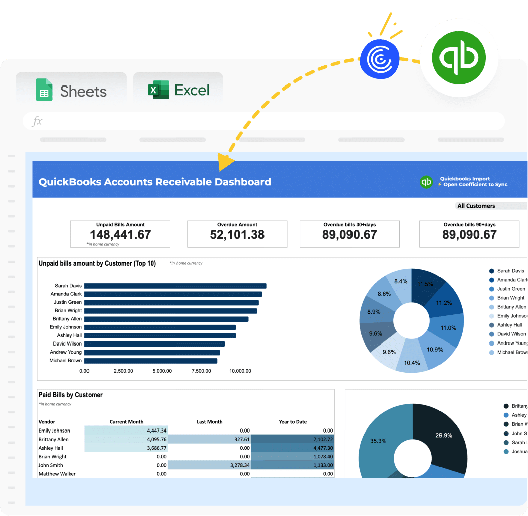
Task: Click the Paid Bills by Customer title
Action: point(70,395)
